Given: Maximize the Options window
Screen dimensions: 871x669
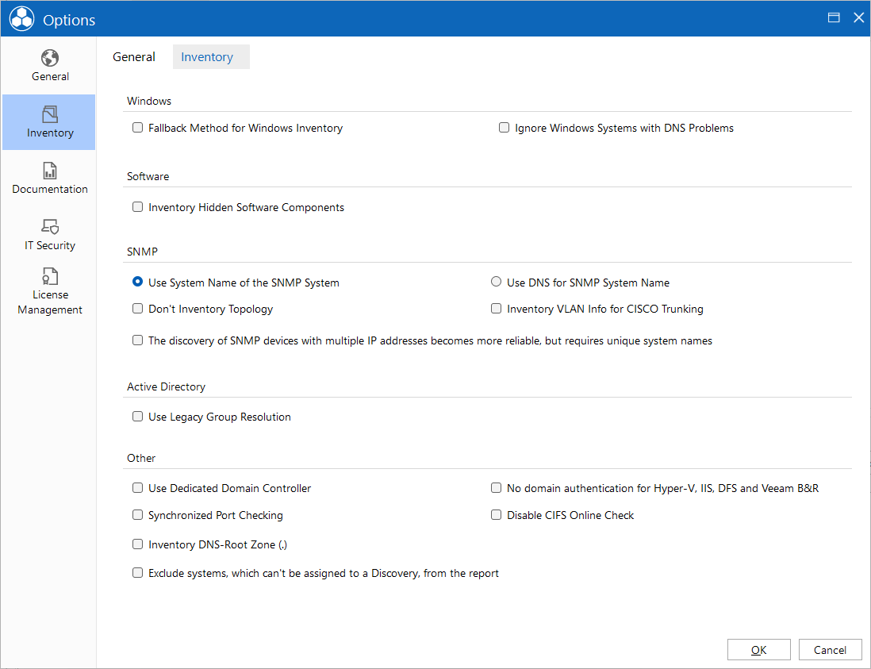Looking at the screenshot, I should [833, 17].
